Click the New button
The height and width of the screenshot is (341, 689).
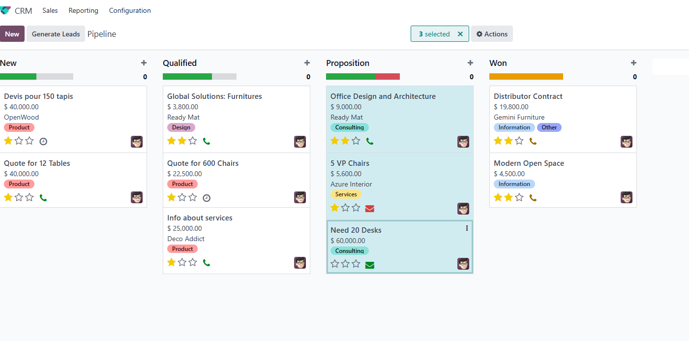12,34
